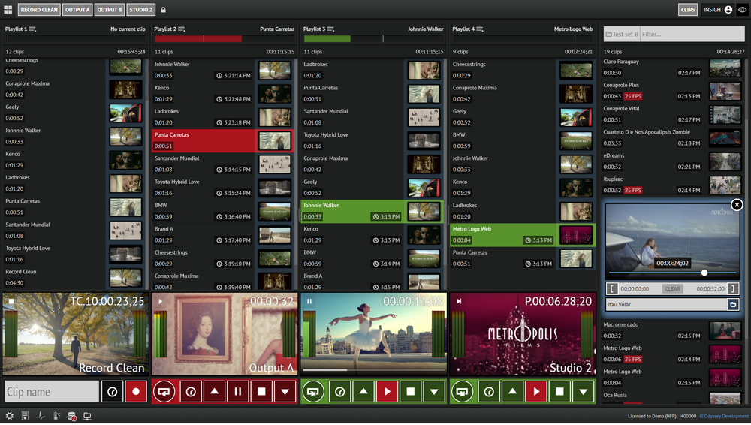The width and height of the screenshot is (751, 425).
Task: Start playback on Playlist 3 green controls
Action: (x=387, y=392)
